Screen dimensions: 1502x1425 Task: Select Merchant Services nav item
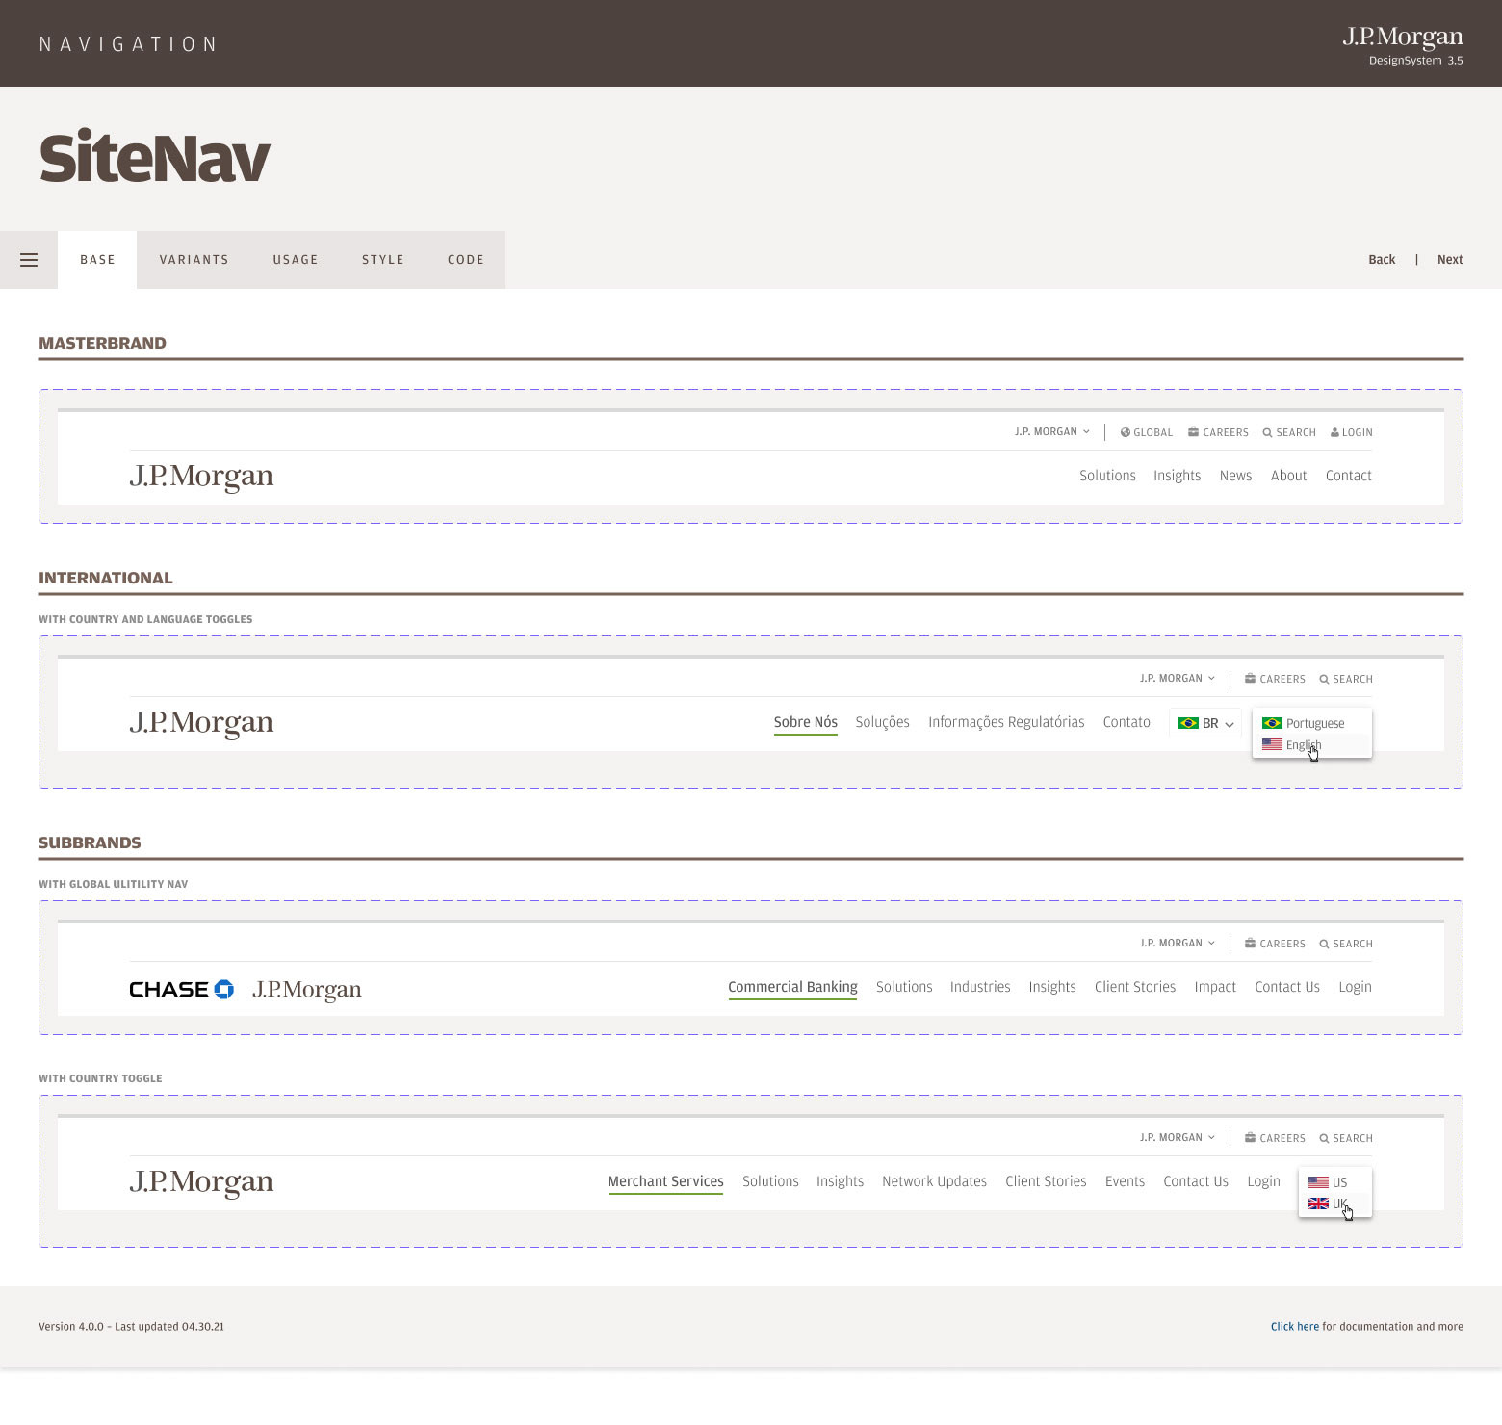pos(665,1181)
